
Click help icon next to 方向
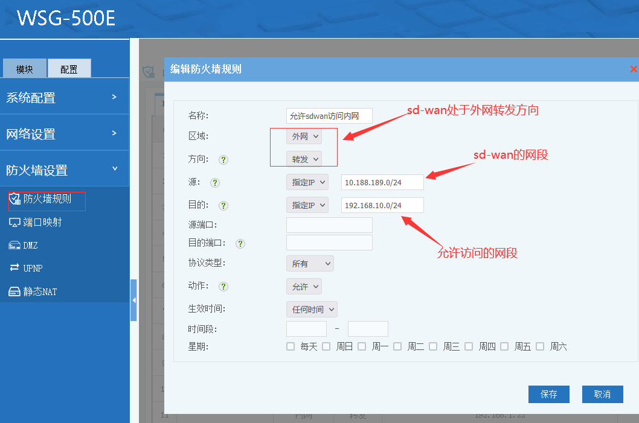point(223,160)
